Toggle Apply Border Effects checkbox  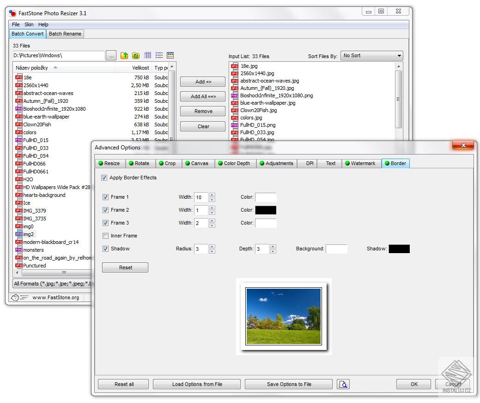point(104,178)
